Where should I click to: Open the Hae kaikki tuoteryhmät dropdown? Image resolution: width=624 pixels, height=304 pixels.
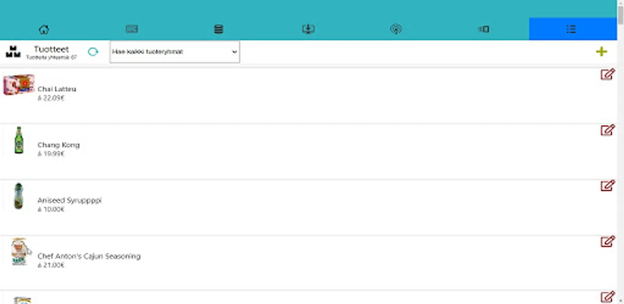(x=174, y=52)
